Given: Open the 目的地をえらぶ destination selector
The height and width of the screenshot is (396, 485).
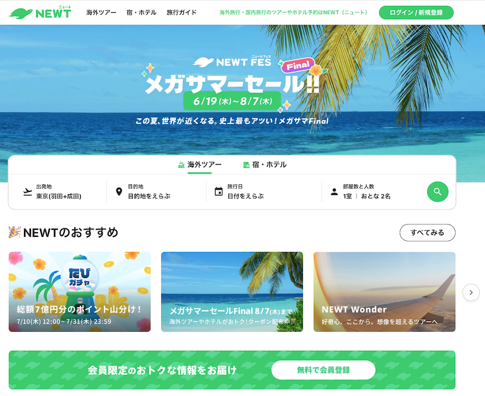Looking at the screenshot, I should click(x=156, y=192).
